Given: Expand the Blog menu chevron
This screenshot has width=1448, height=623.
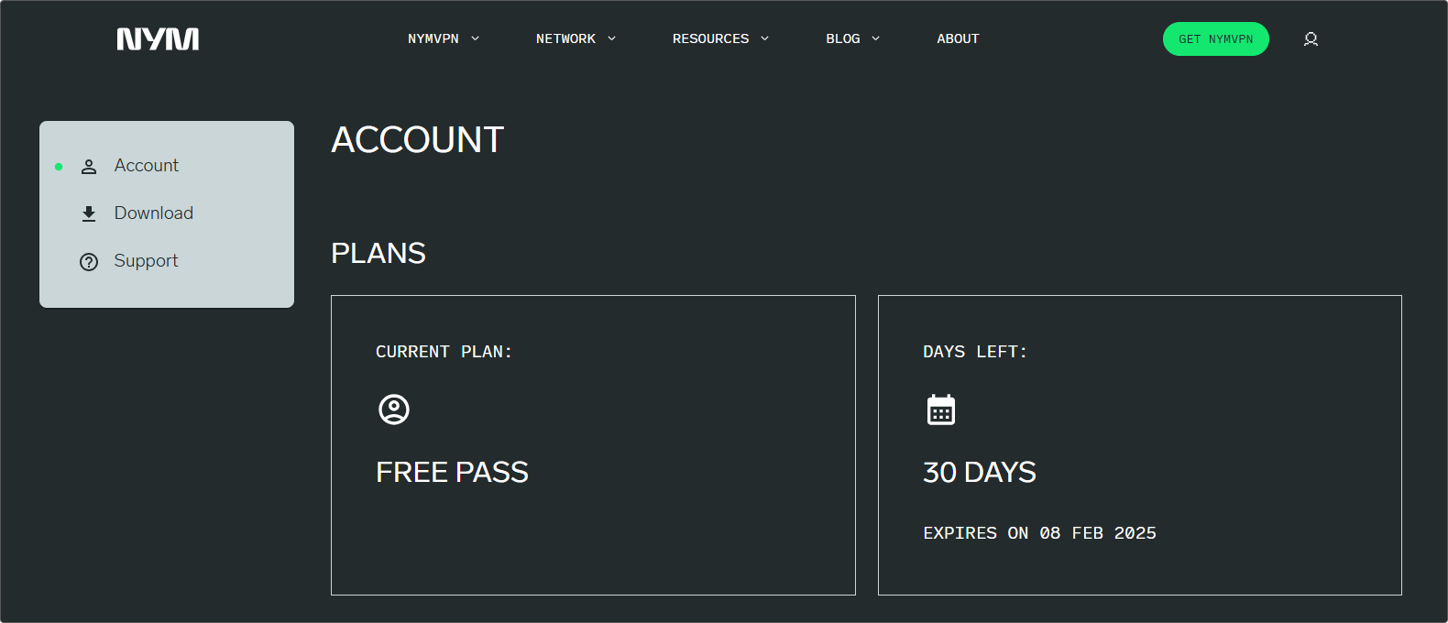Looking at the screenshot, I should 875,38.
